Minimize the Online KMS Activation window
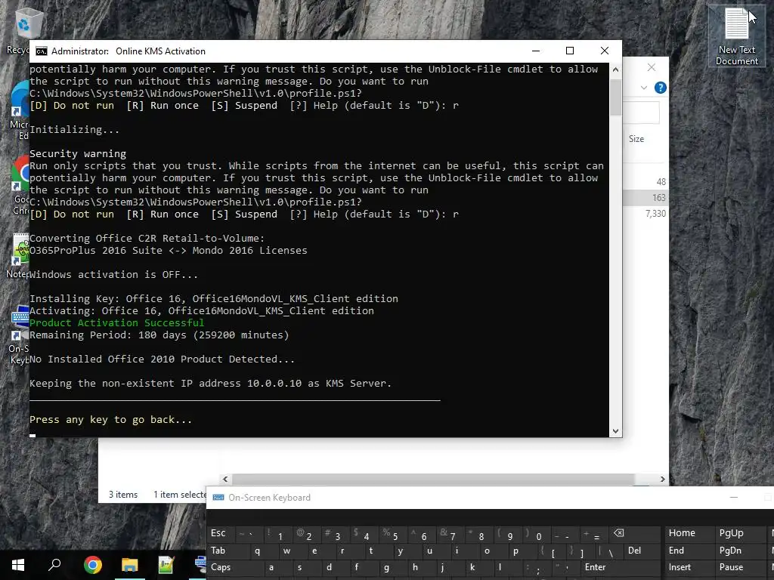Image resolution: width=774 pixels, height=580 pixels. [536, 51]
